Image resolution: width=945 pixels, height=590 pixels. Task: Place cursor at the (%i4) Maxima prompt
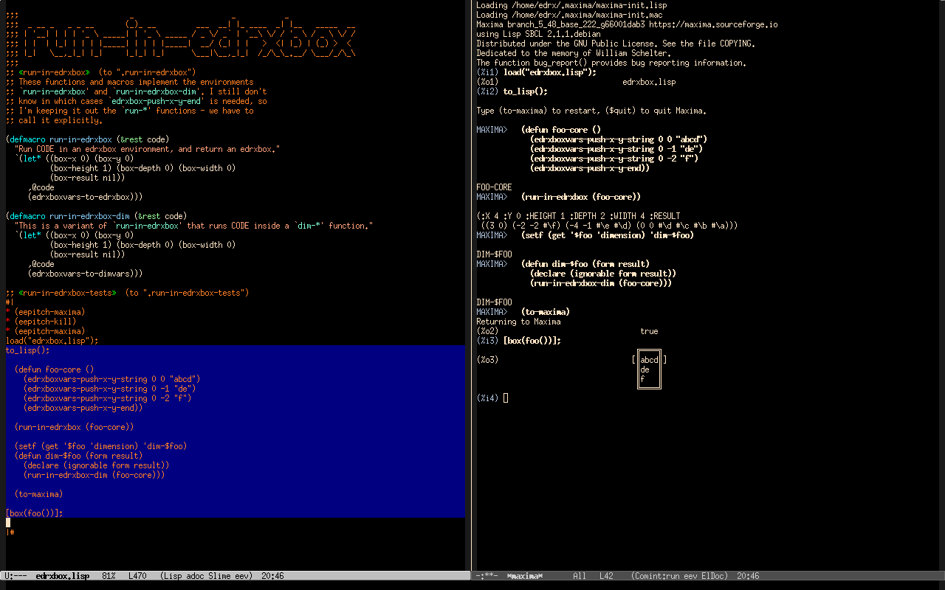click(506, 398)
